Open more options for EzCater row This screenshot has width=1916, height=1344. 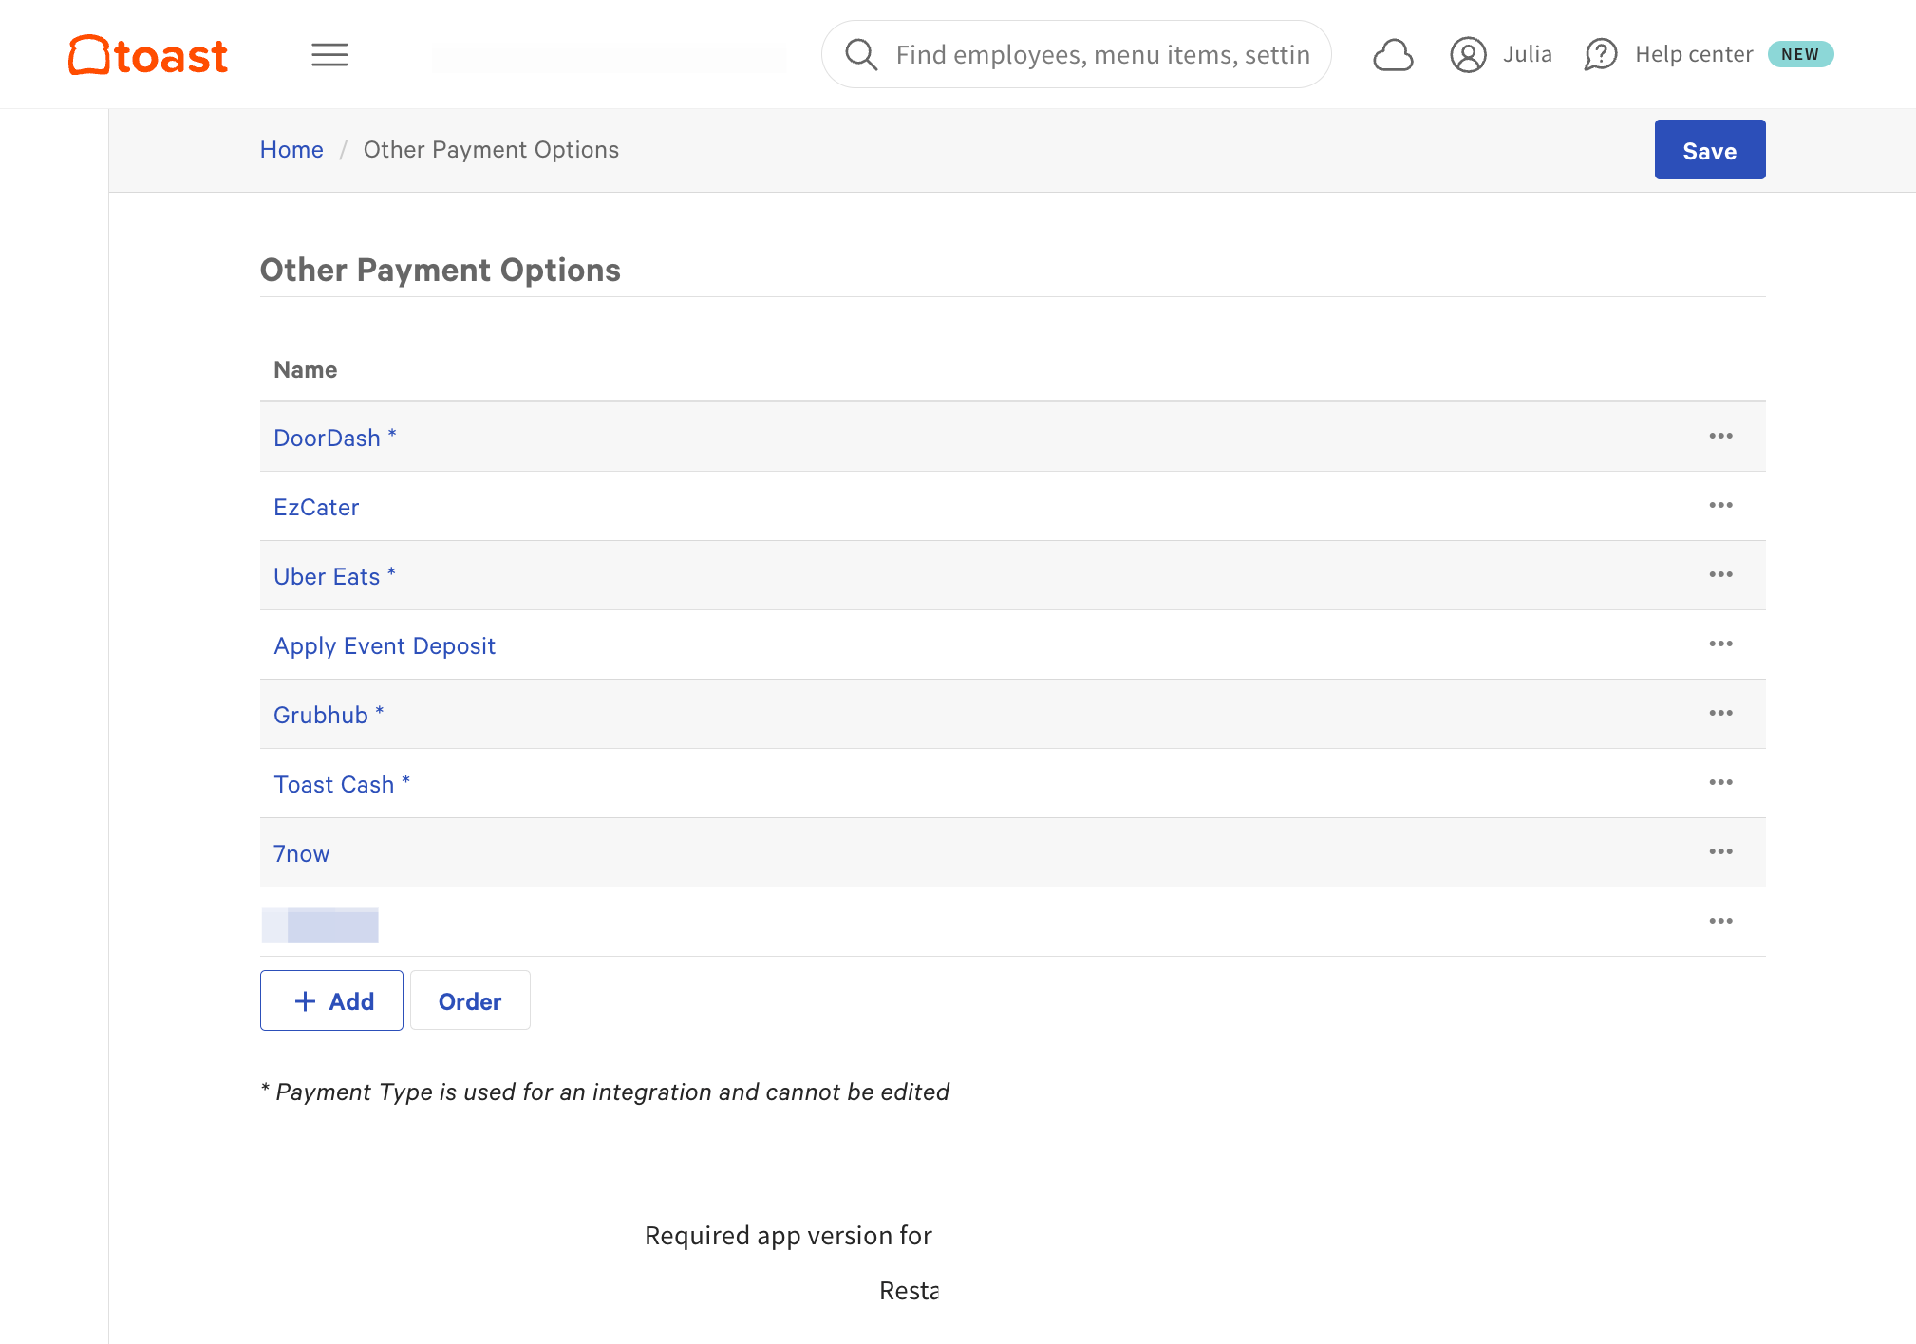pos(1720,506)
